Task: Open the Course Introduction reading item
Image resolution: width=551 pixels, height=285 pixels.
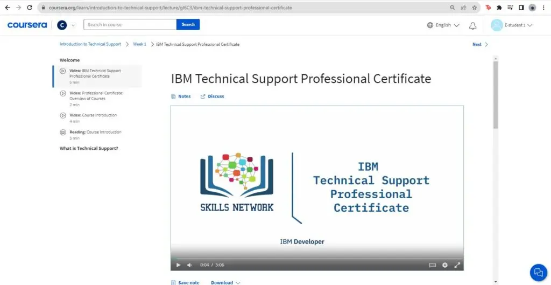Action: pos(97,135)
